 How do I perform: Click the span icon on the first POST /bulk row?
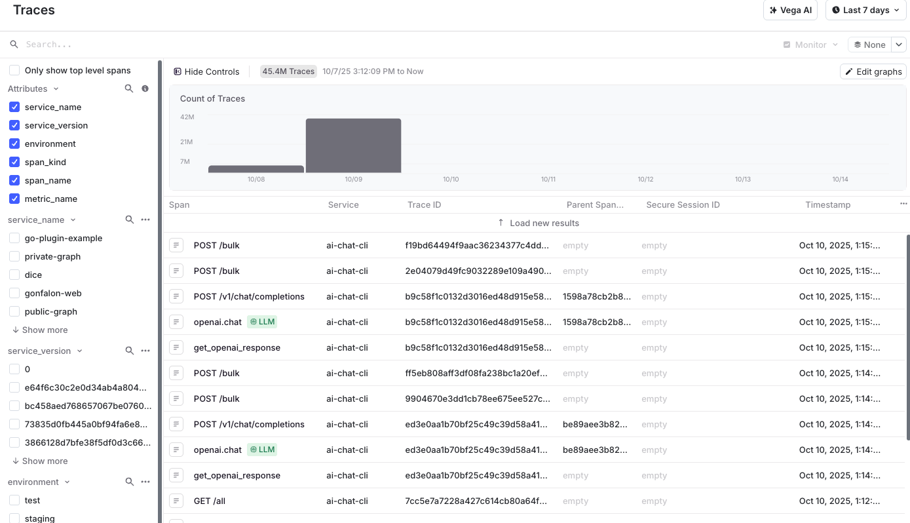176,245
